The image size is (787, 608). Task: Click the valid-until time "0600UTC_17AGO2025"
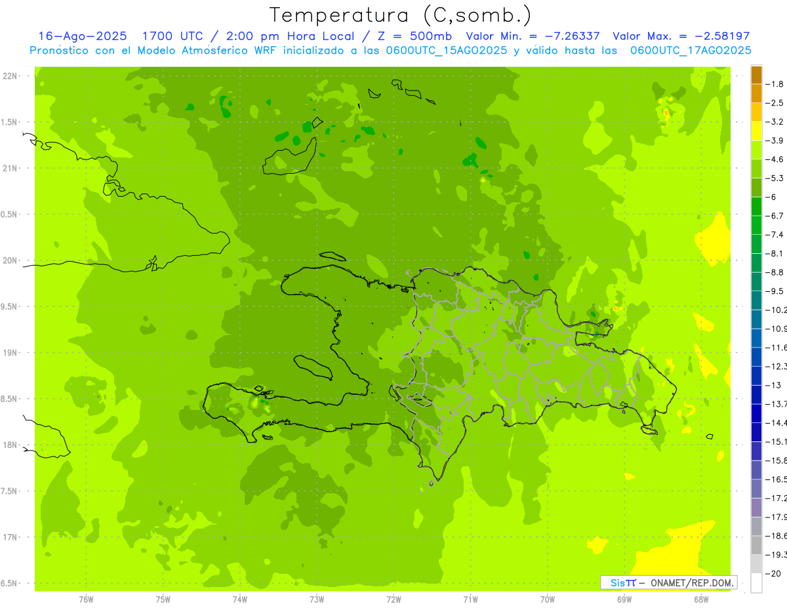coord(691,51)
